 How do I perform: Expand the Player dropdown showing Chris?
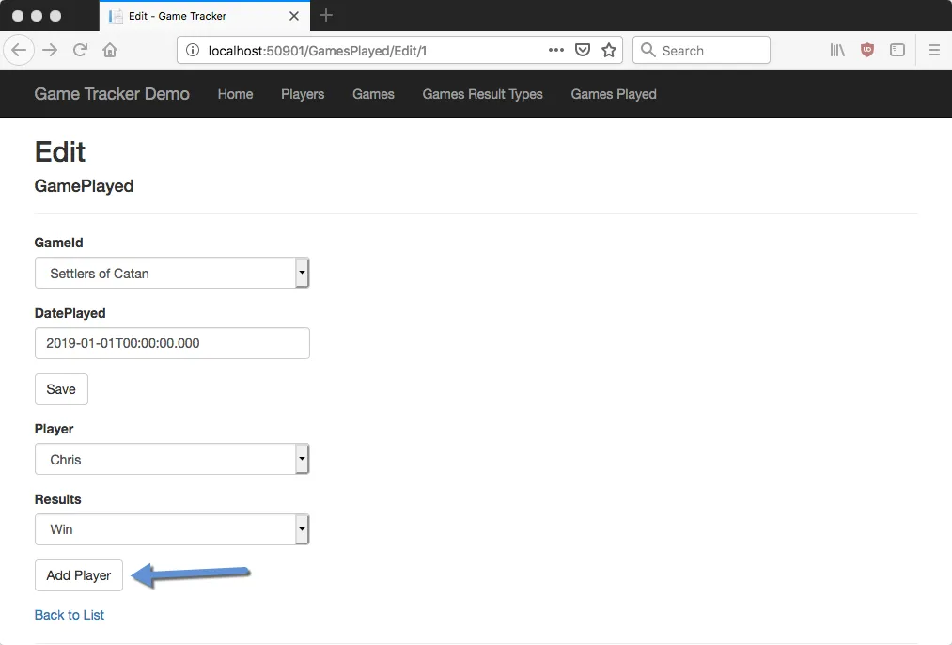[172, 459]
